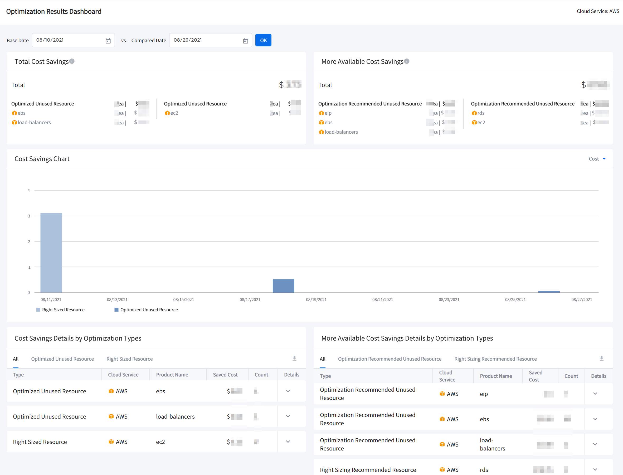Open the Base Date calendar picker

click(x=108, y=41)
